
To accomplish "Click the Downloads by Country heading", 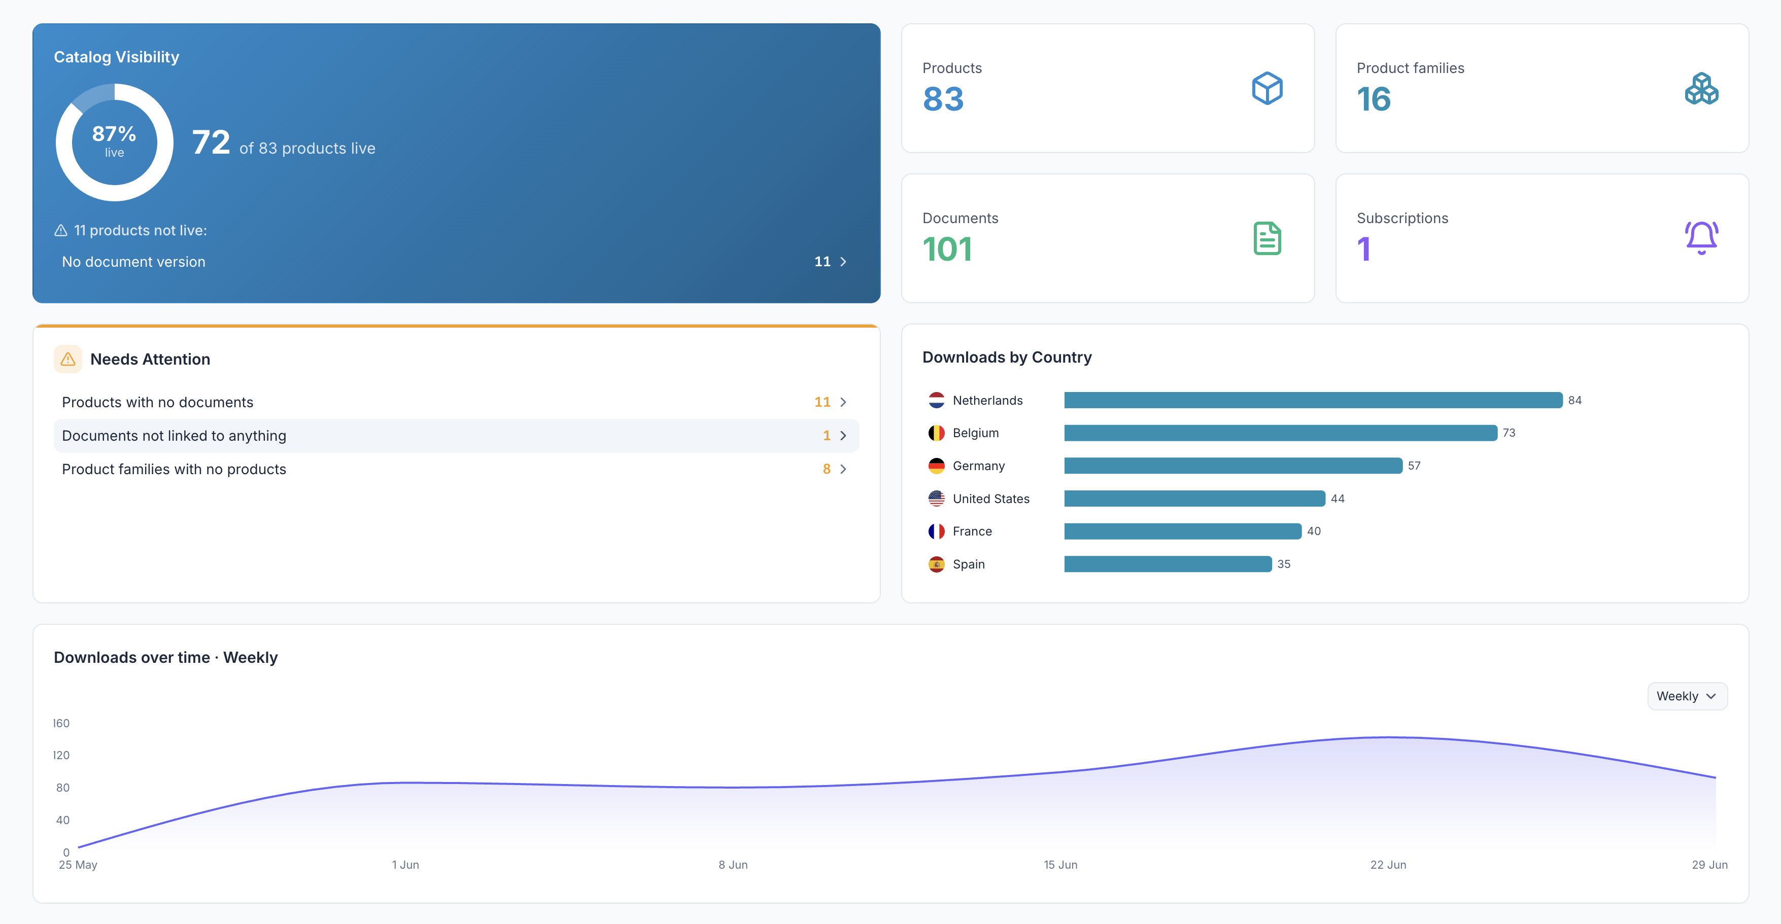I will point(1007,358).
